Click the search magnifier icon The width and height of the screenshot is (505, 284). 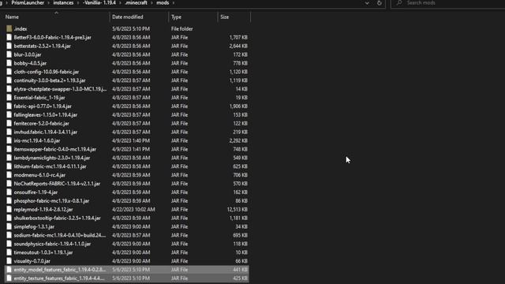coord(399,3)
